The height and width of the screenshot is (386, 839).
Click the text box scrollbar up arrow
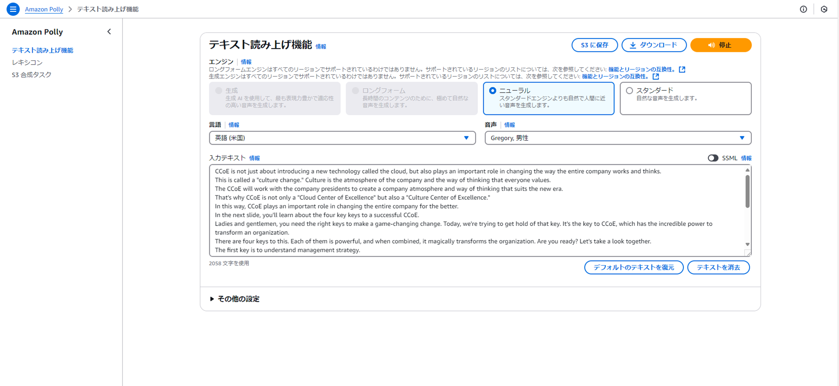(x=748, y=170)
